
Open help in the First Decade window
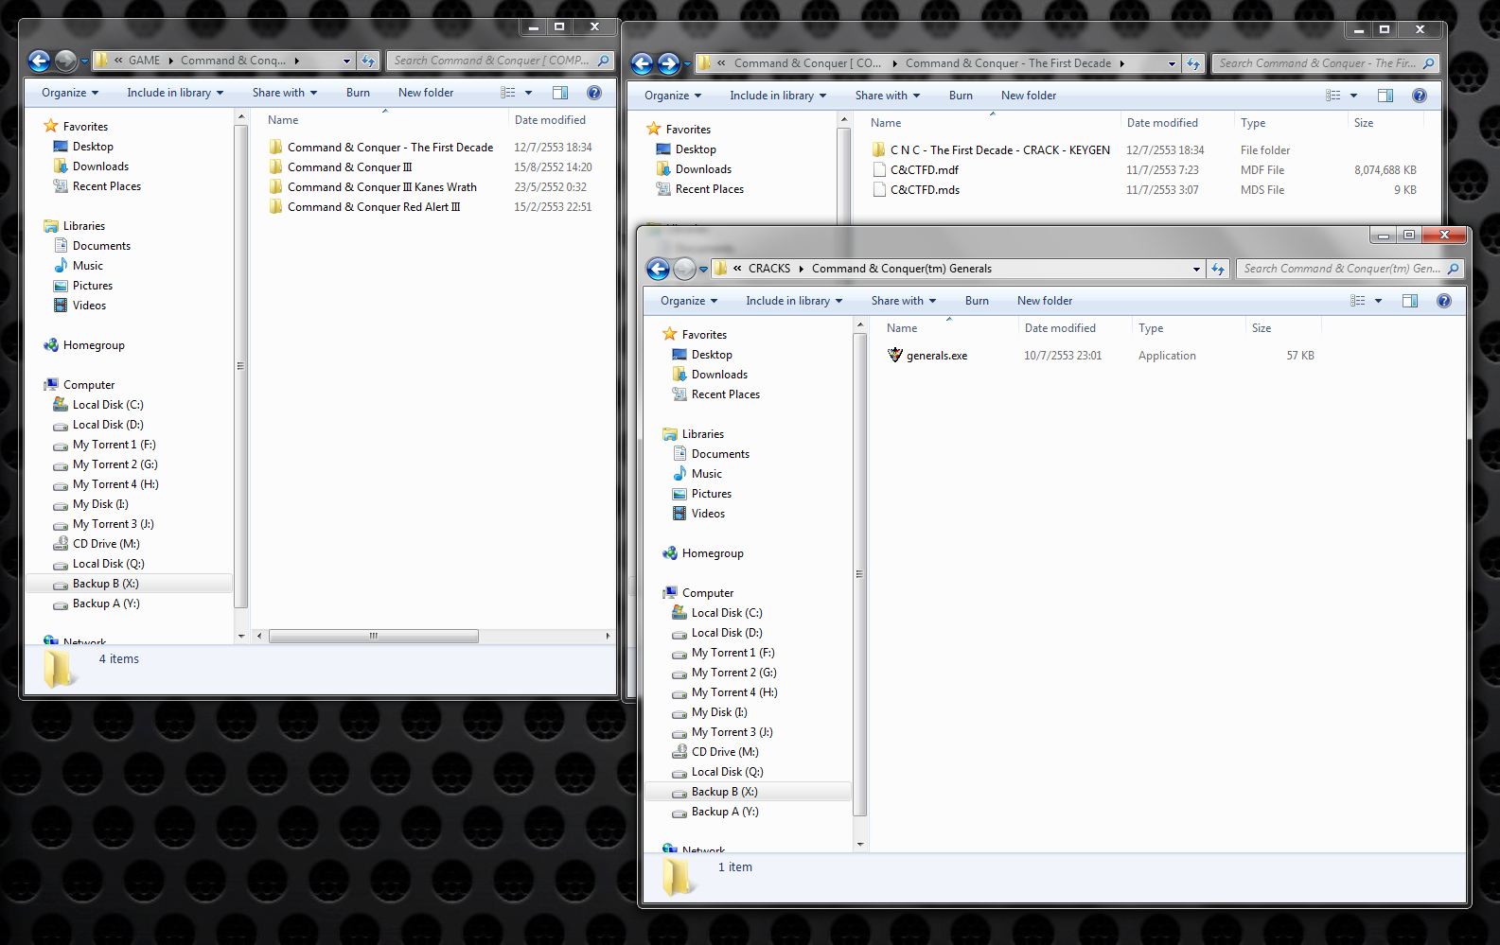[x=1420, y=96]
